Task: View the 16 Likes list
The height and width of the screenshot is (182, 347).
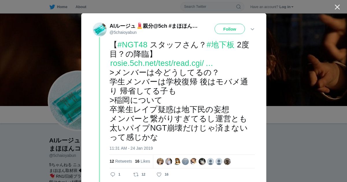Action: [x=143, y=161]
